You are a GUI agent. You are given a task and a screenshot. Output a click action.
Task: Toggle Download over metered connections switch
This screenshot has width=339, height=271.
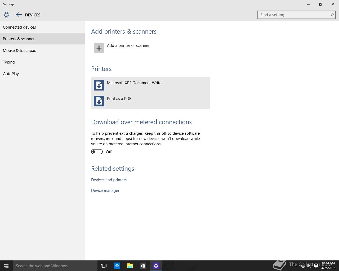97,152
